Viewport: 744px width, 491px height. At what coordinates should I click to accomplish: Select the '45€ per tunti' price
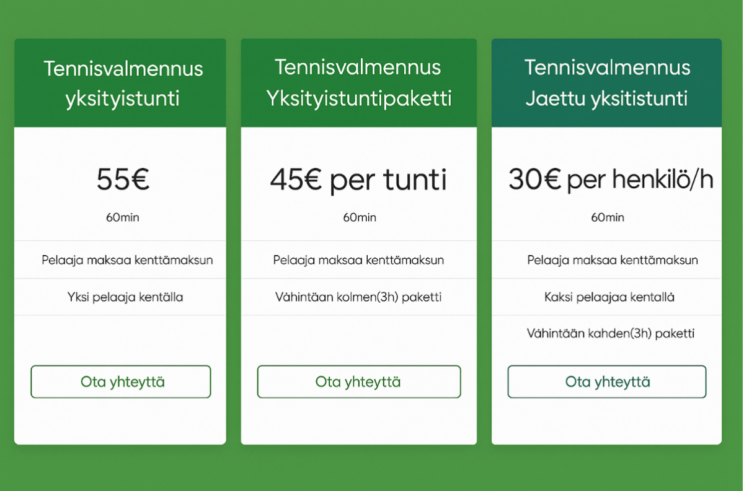358,180
